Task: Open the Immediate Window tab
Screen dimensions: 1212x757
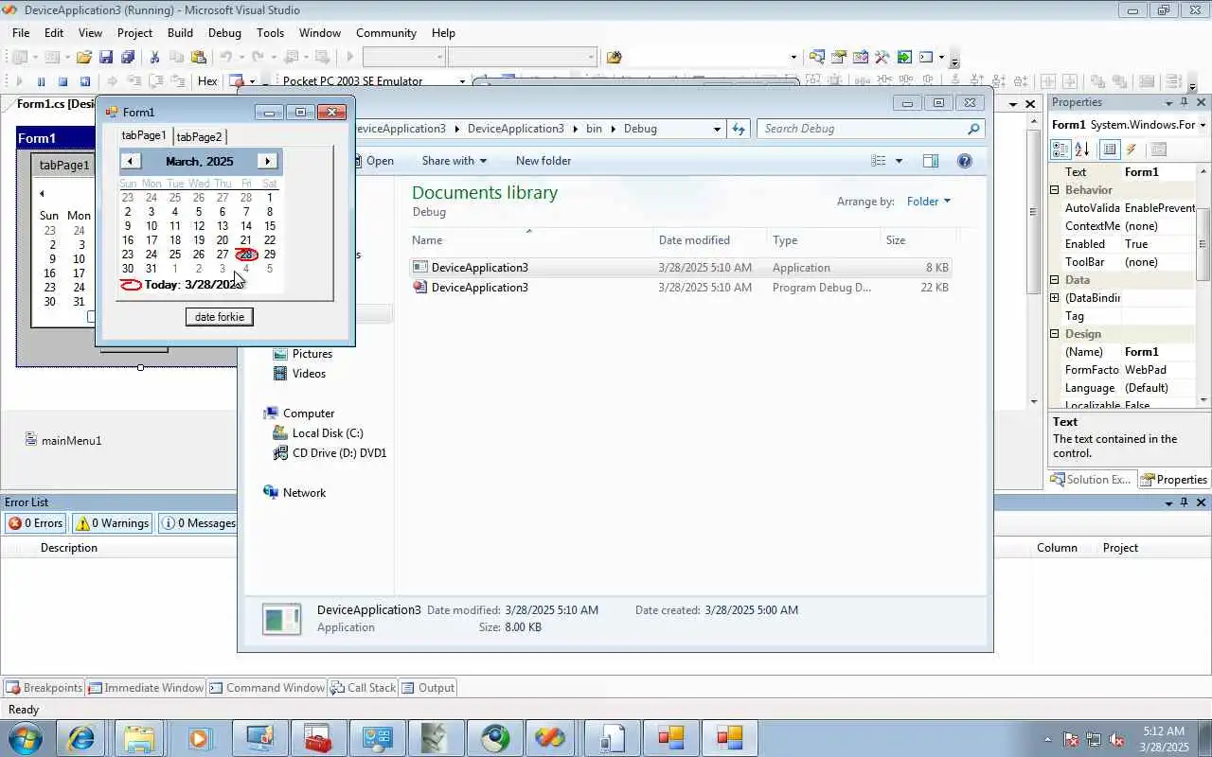Action: tap(145, 688)
